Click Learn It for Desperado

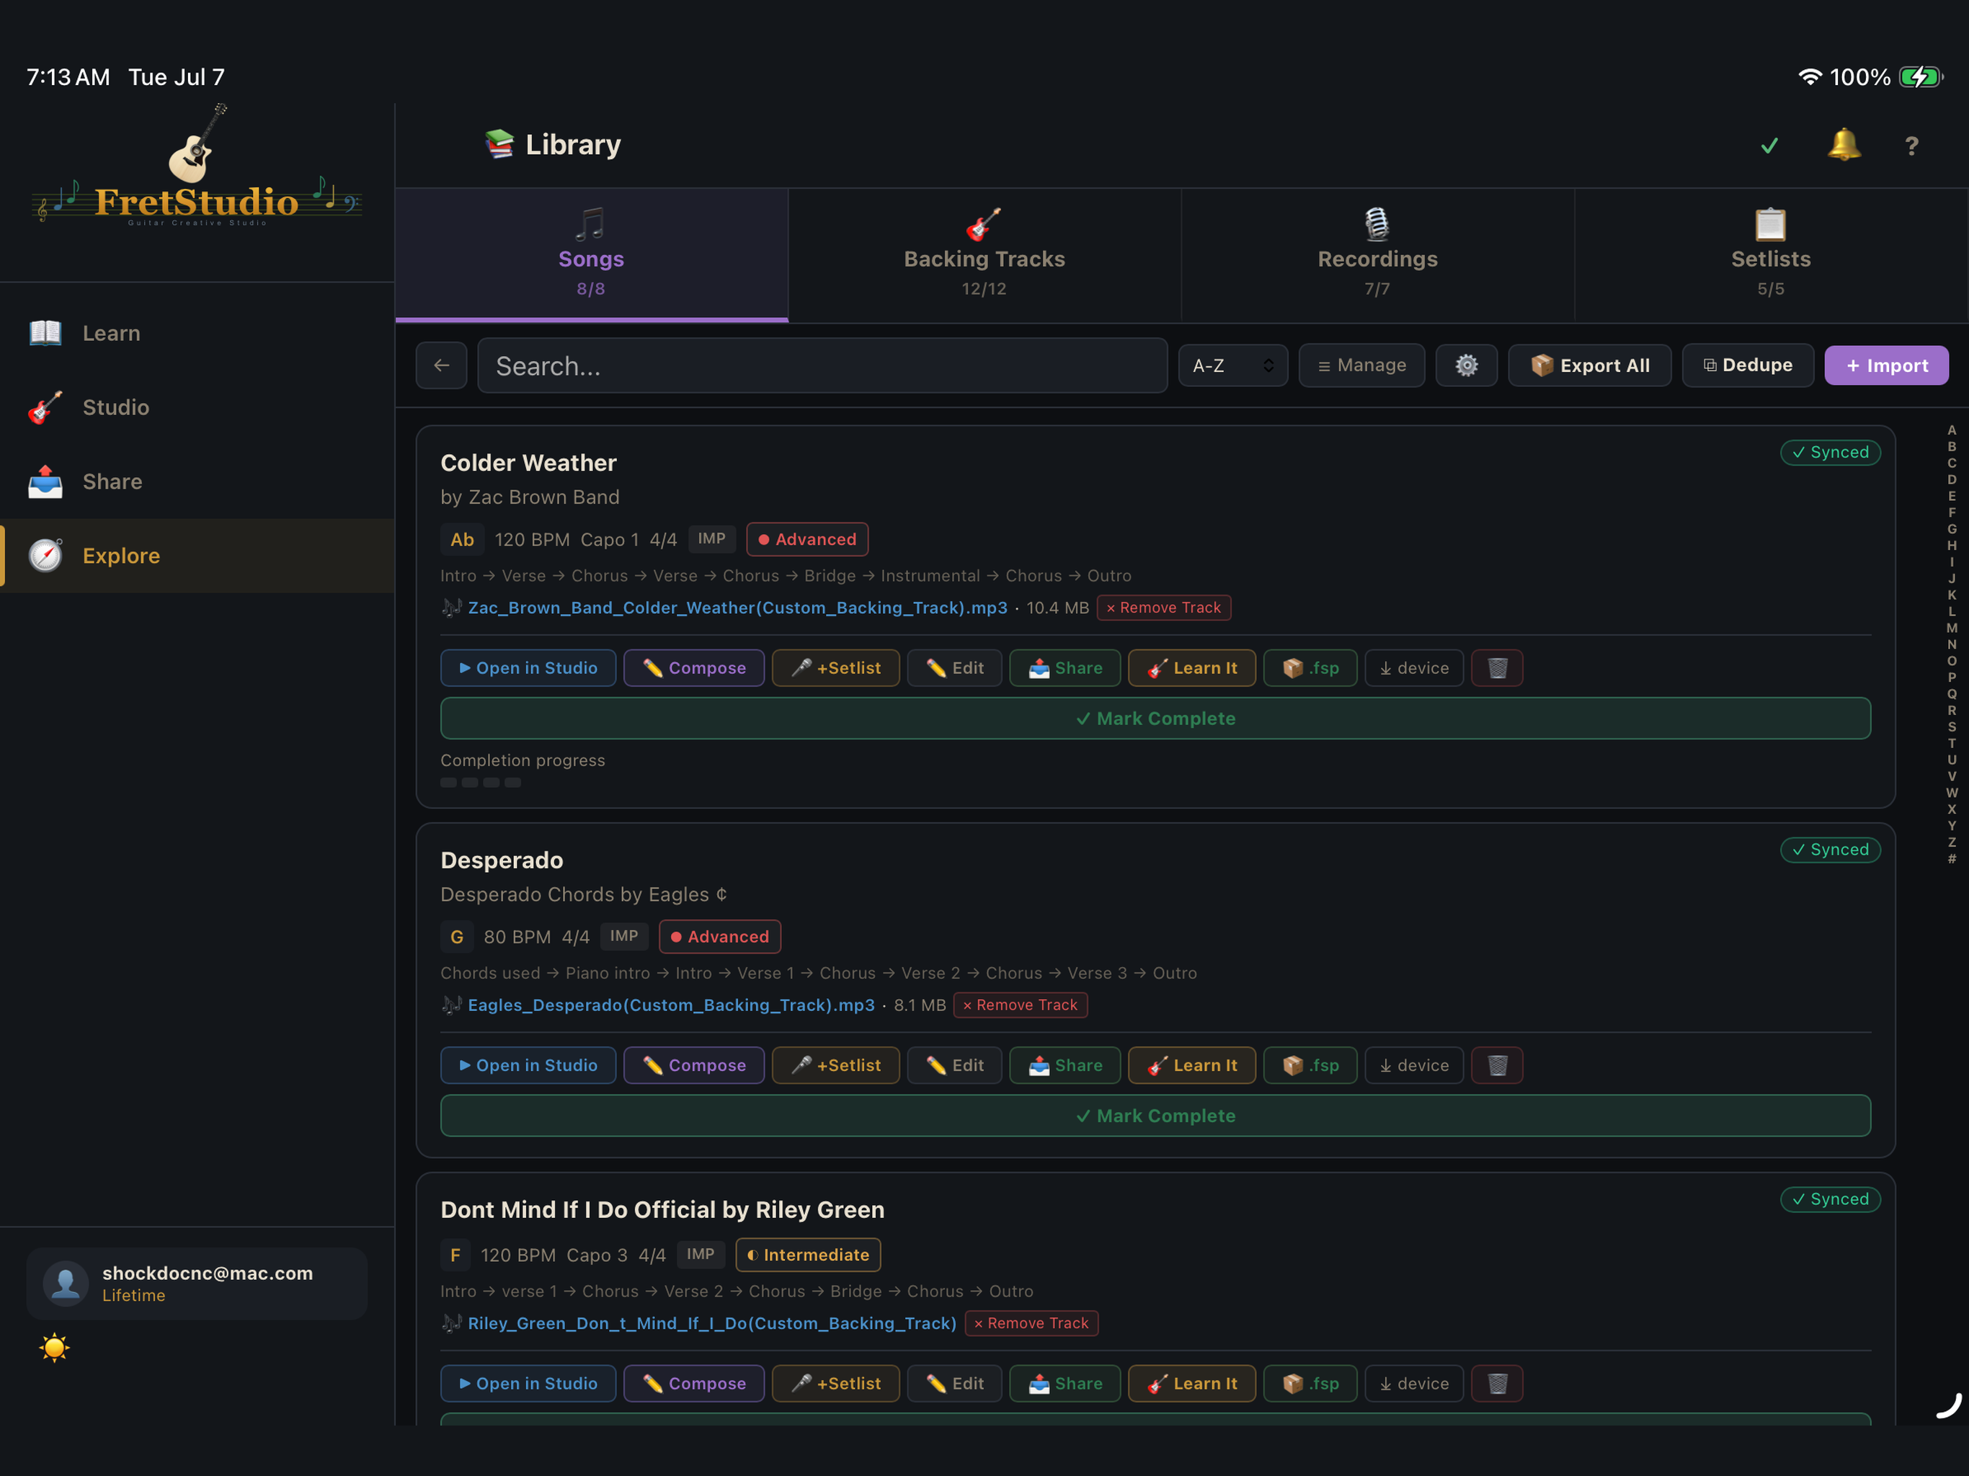click(x=1192, y=1064)
